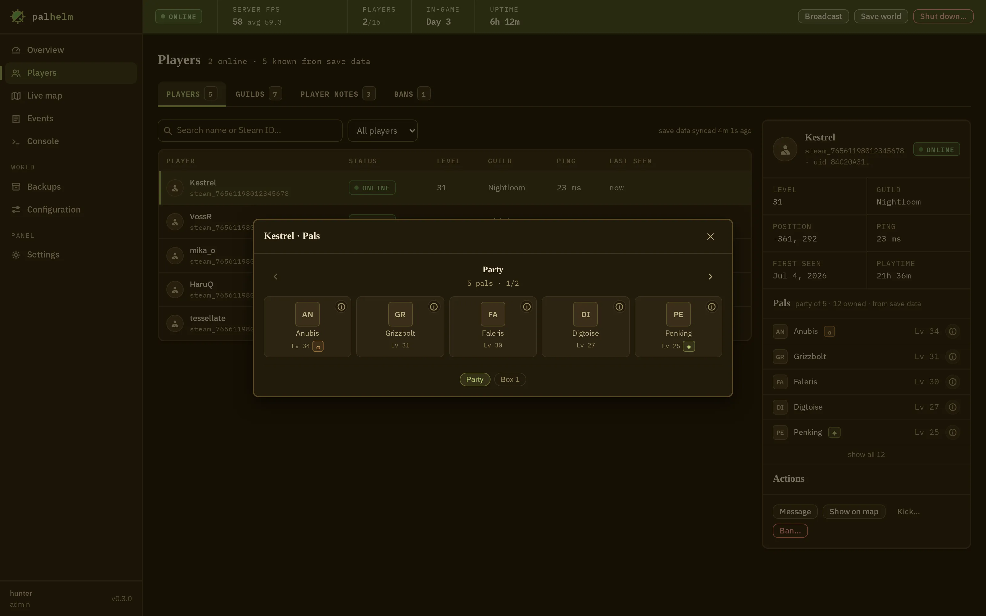Screen dimensions: 986x616
Task: Open the Console page
Action: coord(71,141)
